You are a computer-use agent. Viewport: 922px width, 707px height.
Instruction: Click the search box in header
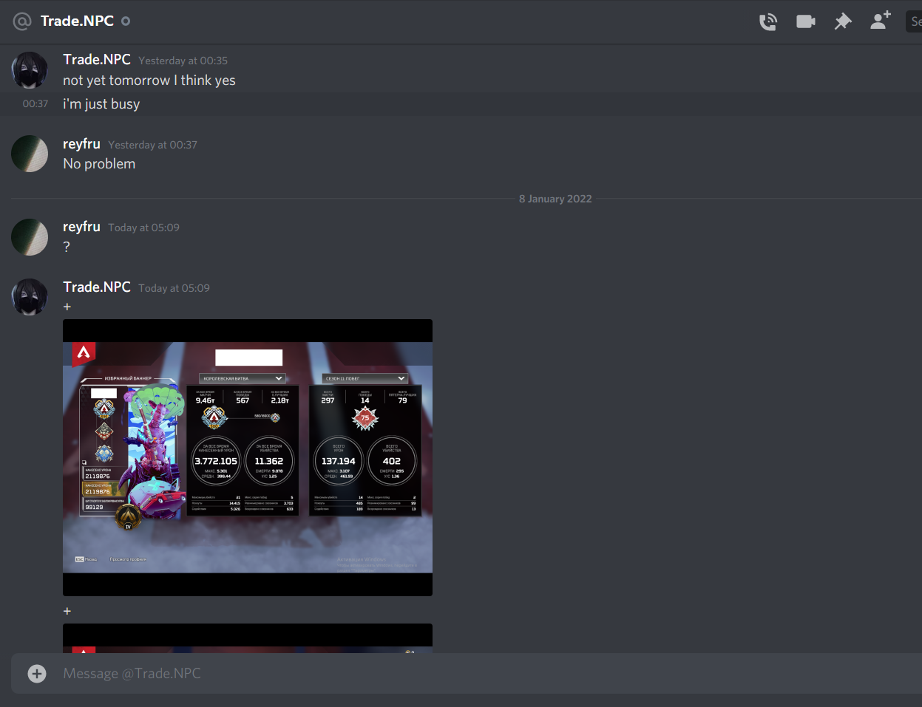(x=914, y=21)
